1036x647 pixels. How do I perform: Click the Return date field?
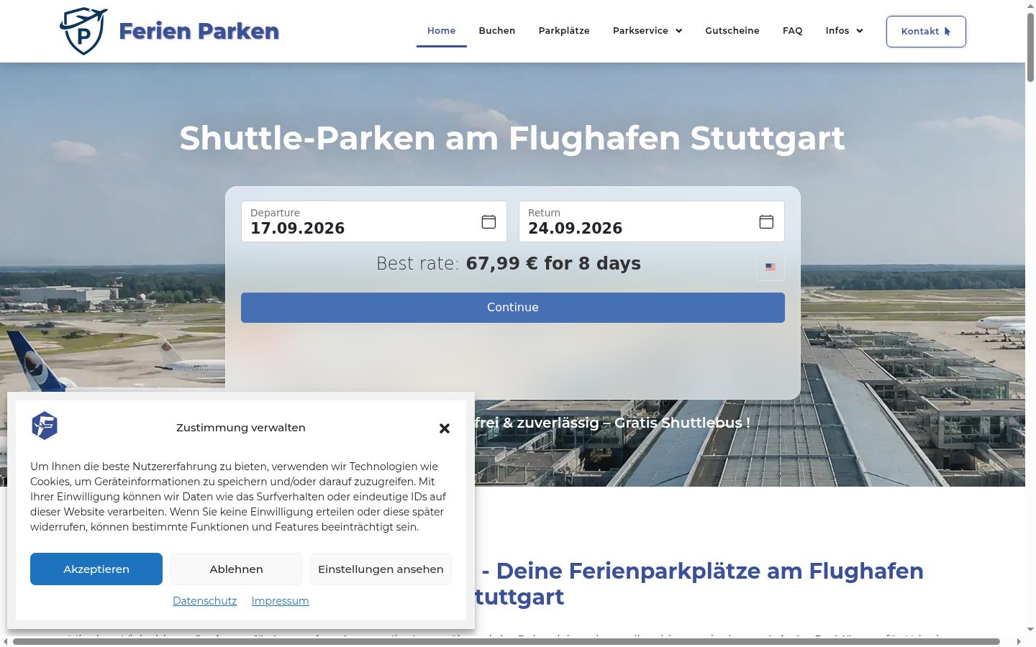click(x=652, y=221)
